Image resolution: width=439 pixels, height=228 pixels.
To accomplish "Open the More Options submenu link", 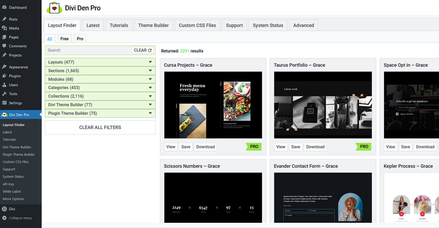I will (13, 199).
